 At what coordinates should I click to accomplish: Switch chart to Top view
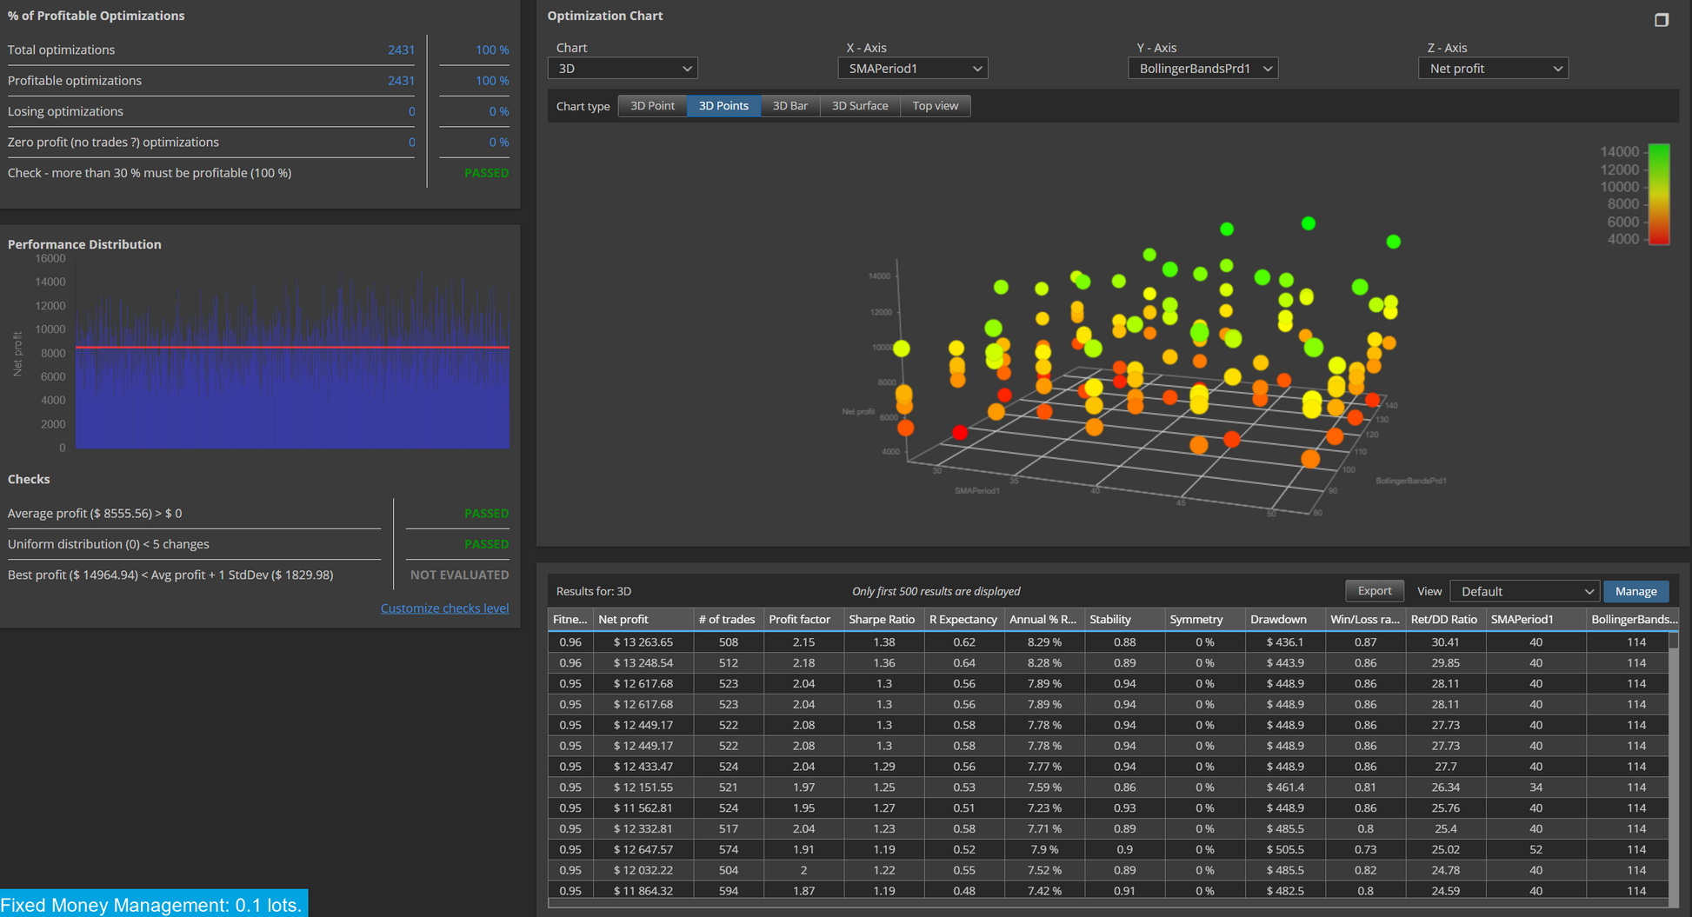click(x=936, y=106)
